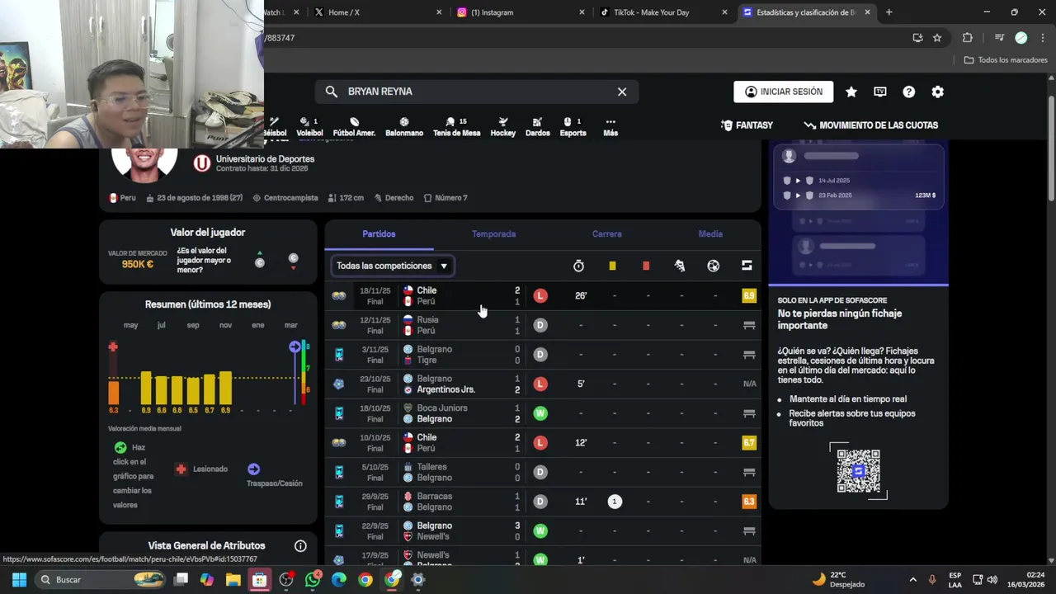Click the L result badge on 18/11/25 match
The width and height of the screenshot is (1056, 594).
[x=540, y=295]
